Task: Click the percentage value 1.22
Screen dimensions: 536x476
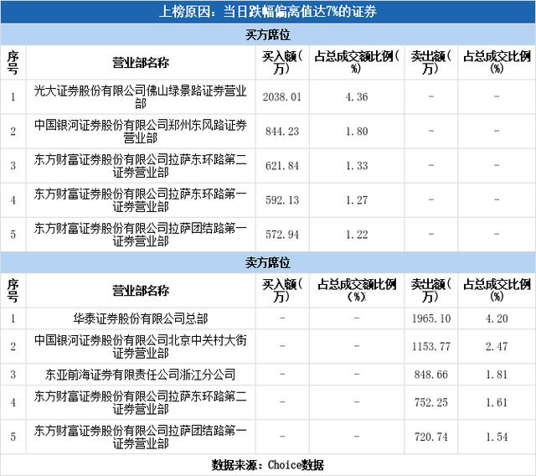Action: click(357, 235)
